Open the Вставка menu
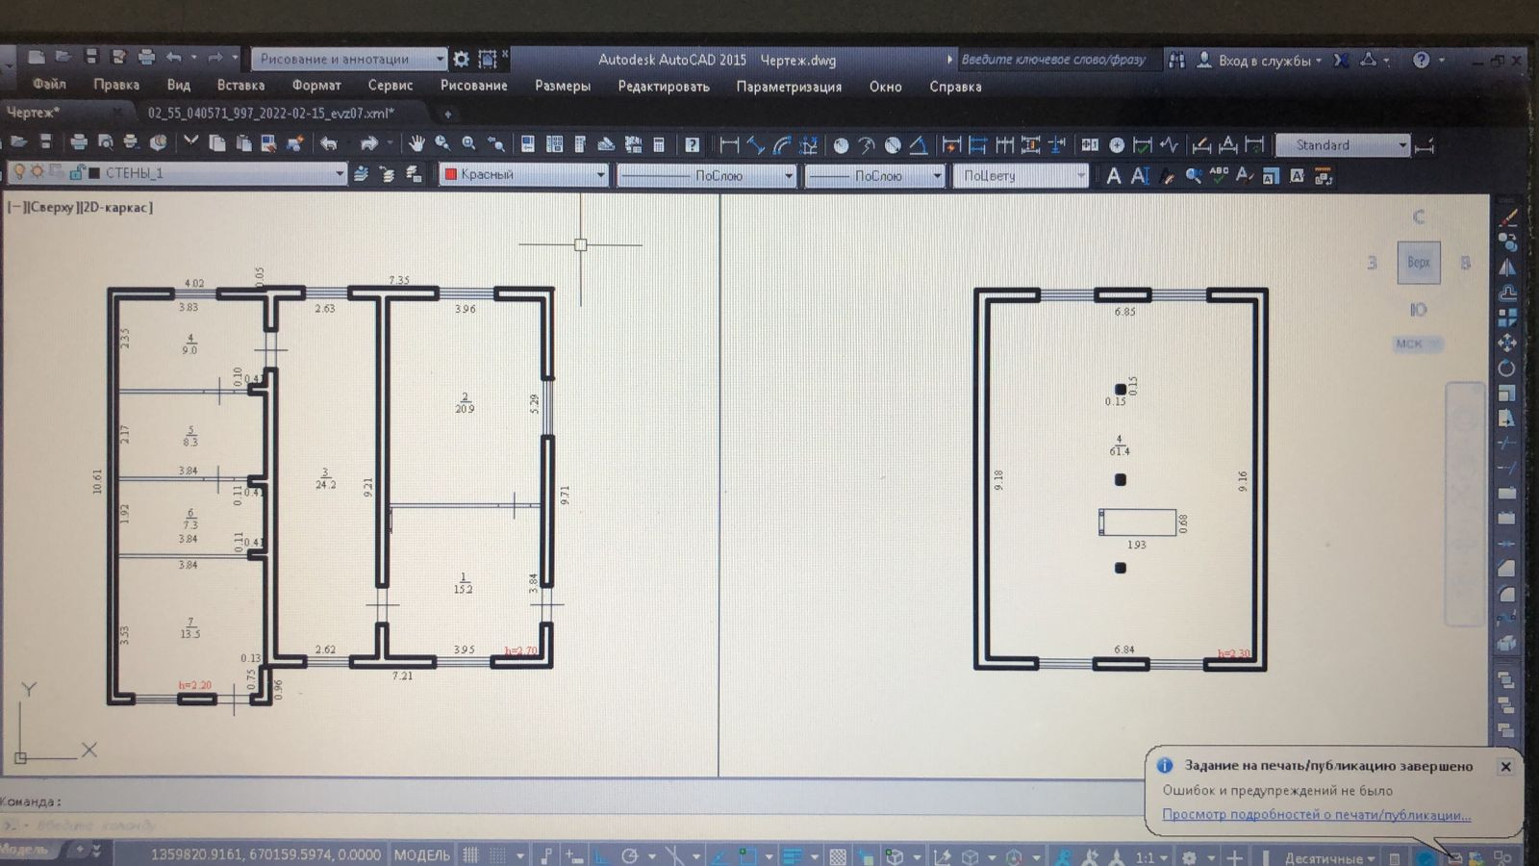Viewport: 1539px width, 866px height. click(x=240, y=85)
